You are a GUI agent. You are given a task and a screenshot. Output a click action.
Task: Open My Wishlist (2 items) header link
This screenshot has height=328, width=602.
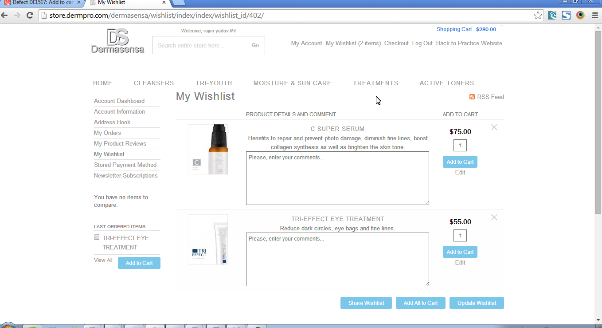[x=353, y=43]
